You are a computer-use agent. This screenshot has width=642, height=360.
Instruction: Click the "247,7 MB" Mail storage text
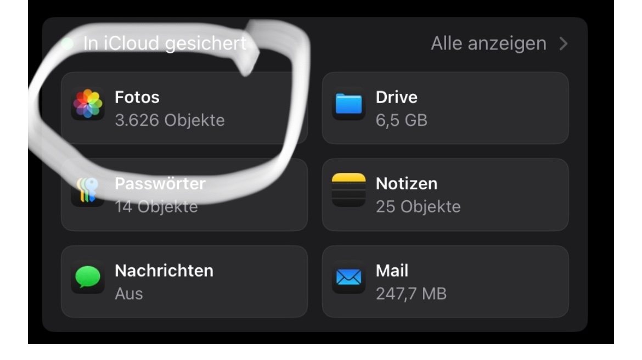(411, 294)
